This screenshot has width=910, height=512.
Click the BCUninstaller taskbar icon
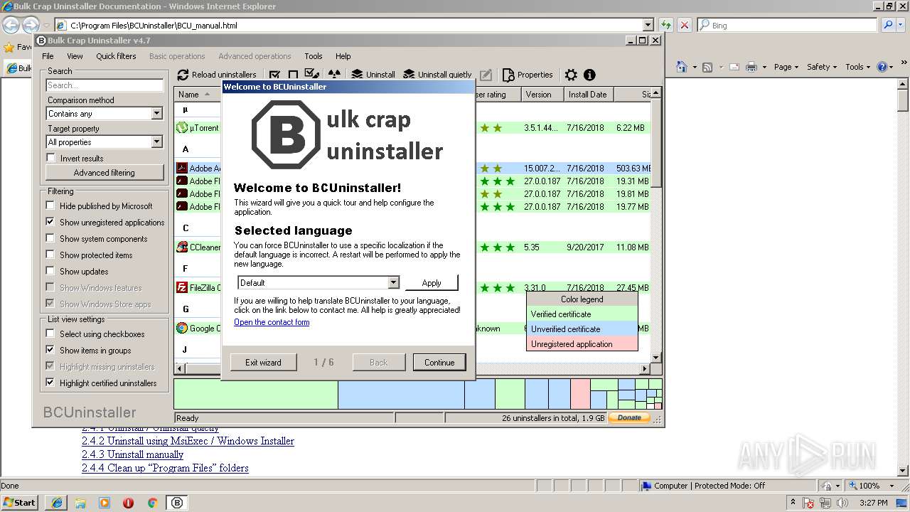[x=177, y=503]
